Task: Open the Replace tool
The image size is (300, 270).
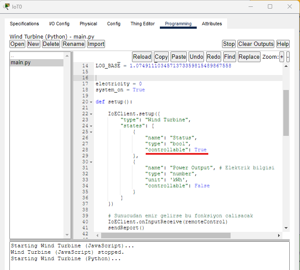Action: 249,57
